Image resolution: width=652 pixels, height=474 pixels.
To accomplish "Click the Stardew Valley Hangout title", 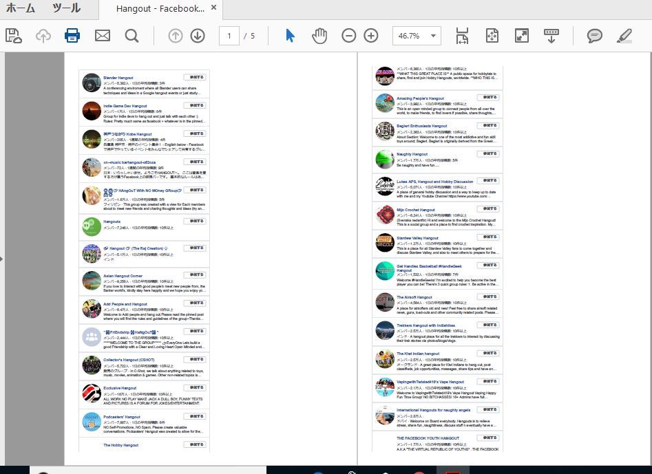I will point(417,238).
